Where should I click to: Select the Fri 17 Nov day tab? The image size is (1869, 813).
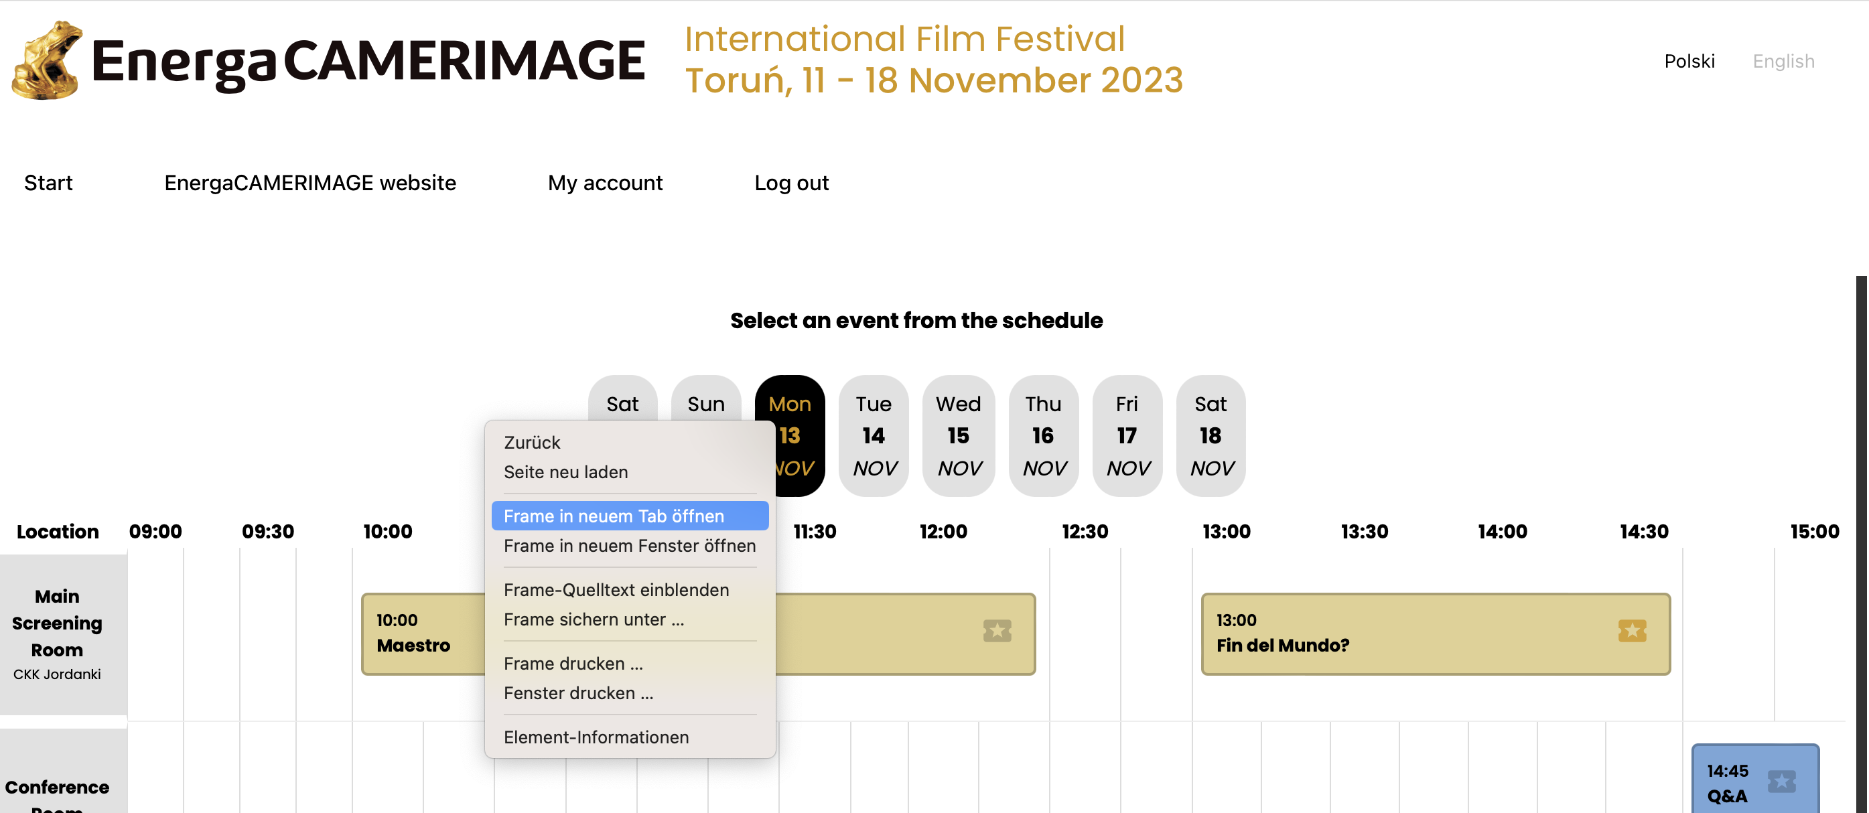(x=1126, y=435)
